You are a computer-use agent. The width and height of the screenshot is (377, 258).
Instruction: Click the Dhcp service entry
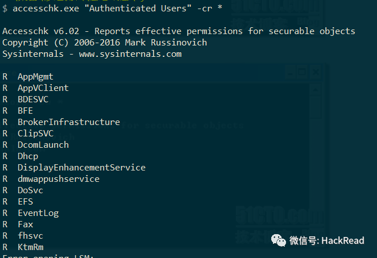28,156
